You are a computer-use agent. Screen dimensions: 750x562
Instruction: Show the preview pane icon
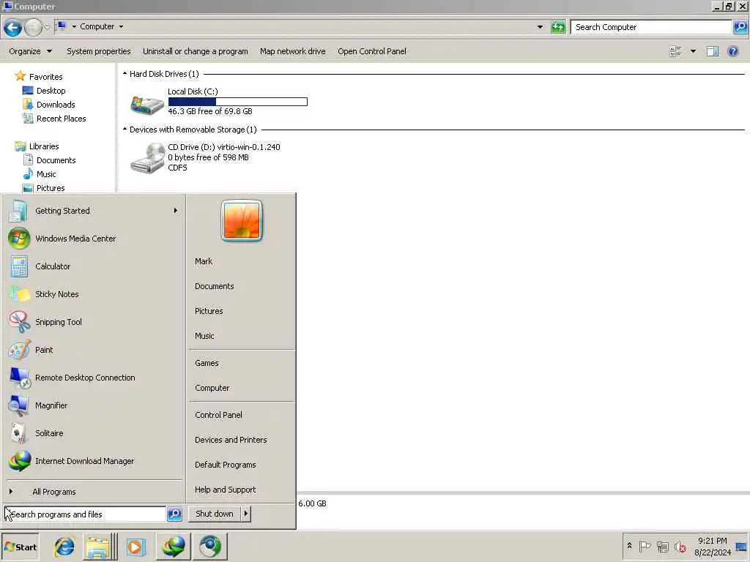click(x=712, y=51)
